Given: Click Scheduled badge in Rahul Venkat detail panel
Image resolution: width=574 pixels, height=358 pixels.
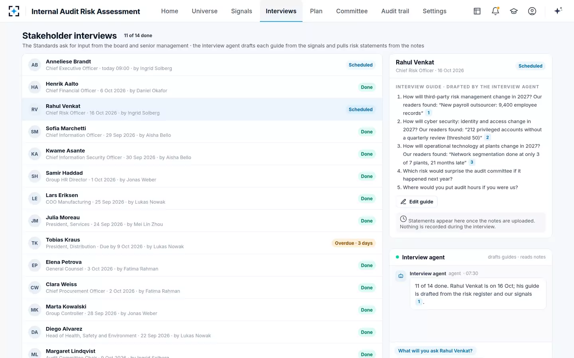Looking at the screenshot, I should (x=530, y=66).
